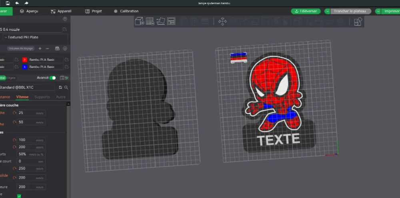Edit the 0.4 nozzle printer preset

pos(65,29)
